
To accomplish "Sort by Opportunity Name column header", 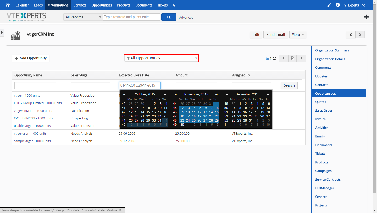I will [28, 75].
